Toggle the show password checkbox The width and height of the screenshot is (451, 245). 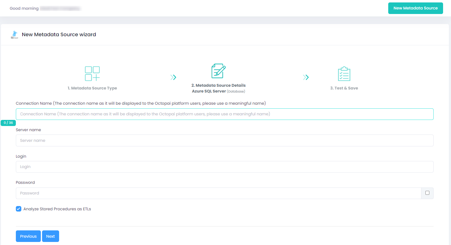coord(427,193)
